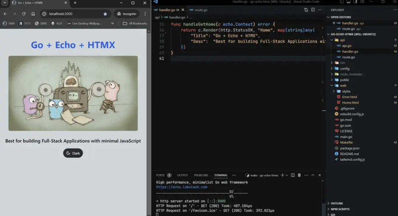
Task: Bookmark the page with the star icon
Action: [105, 14]
